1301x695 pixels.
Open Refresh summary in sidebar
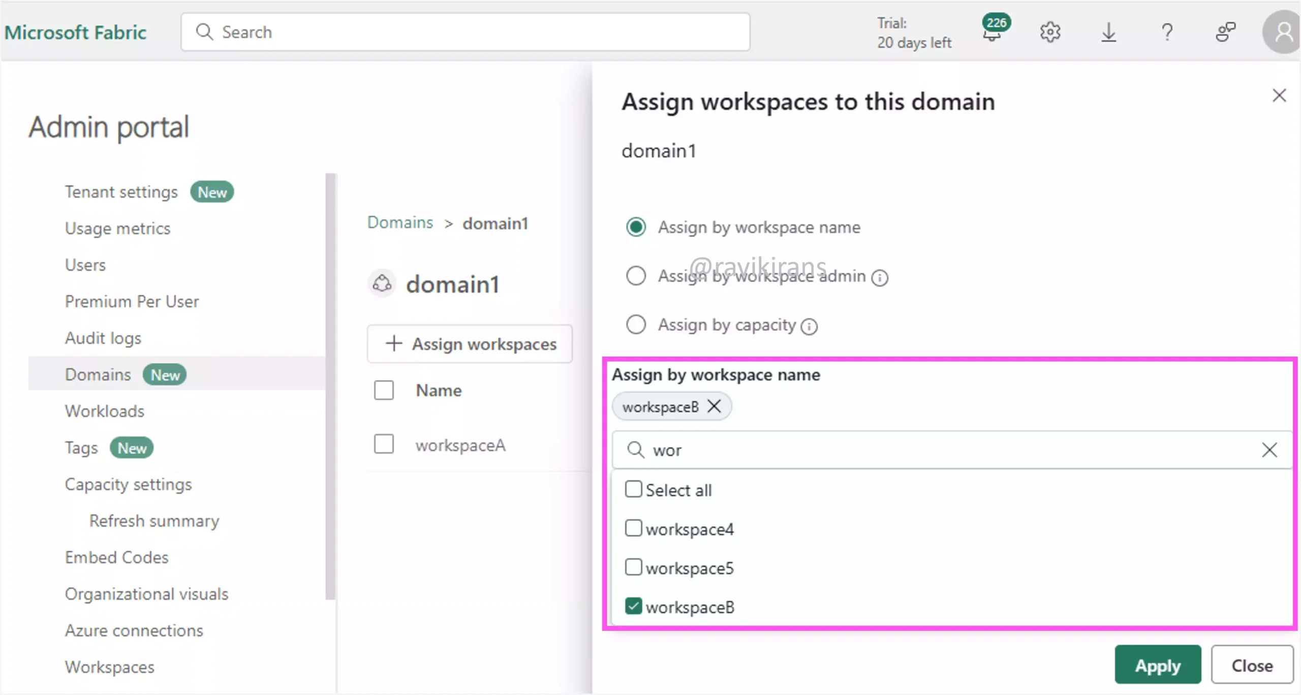click(x=154, y=521)
